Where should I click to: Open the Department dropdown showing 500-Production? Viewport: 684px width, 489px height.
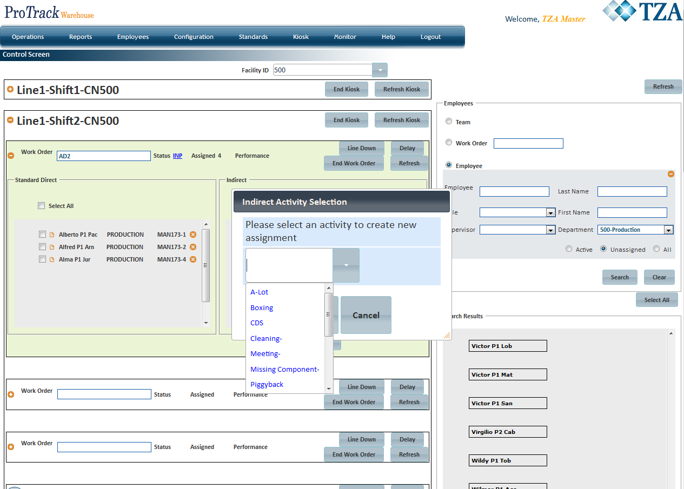tap(668, 230)
